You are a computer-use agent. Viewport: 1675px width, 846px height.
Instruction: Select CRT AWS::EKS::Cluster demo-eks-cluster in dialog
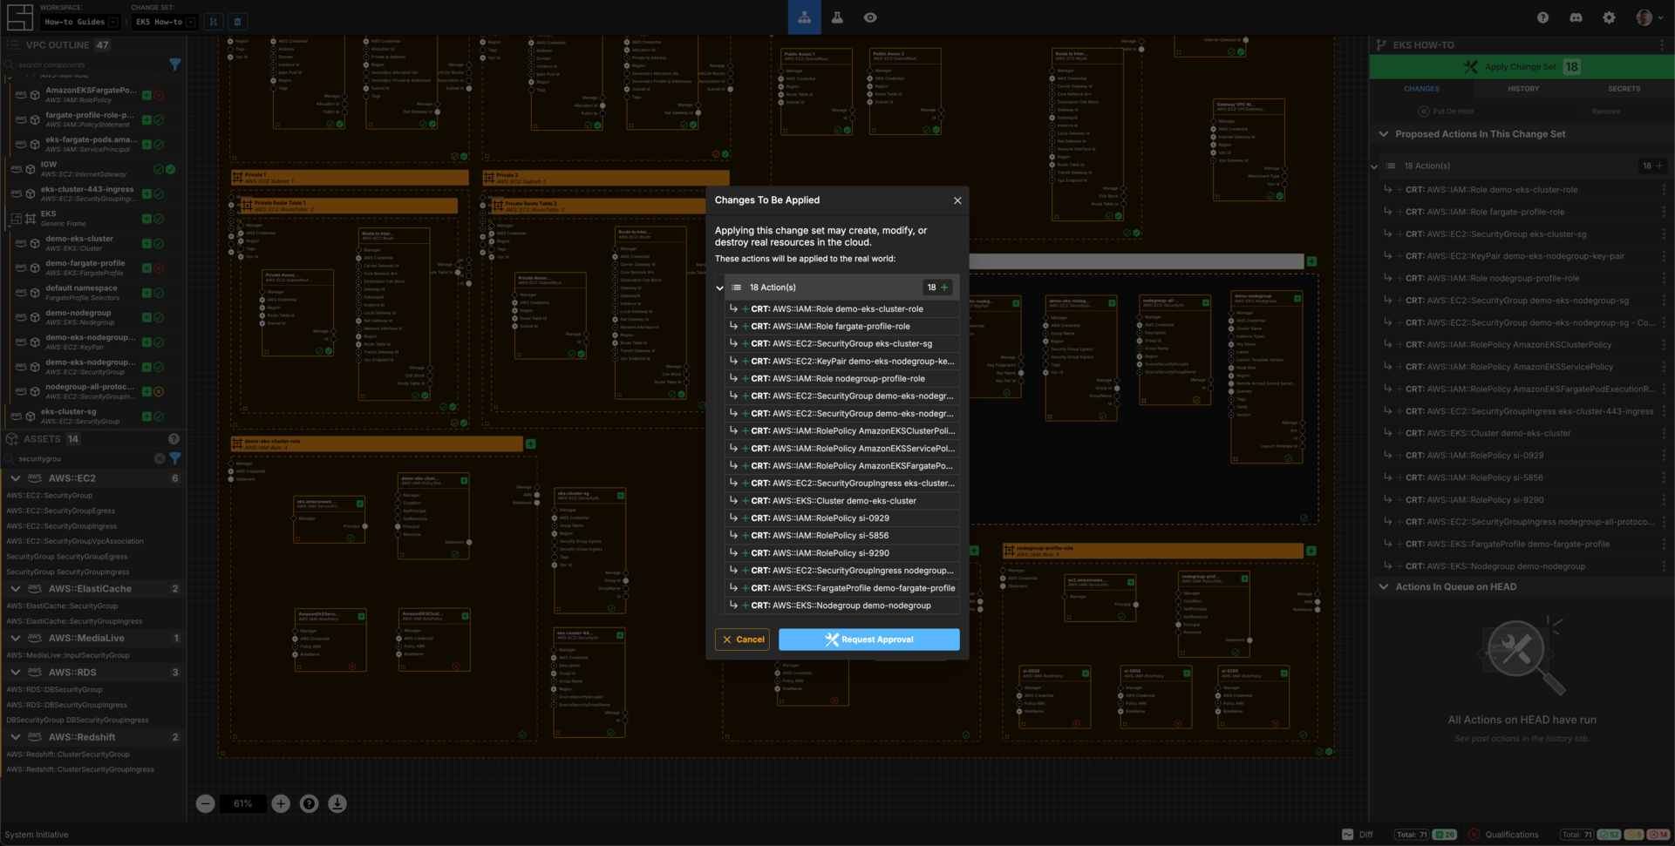pos(843,501)
